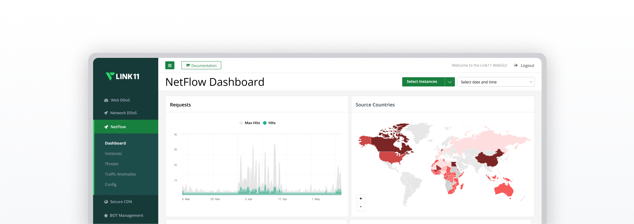Zoom in on the Source Countries map
This screenshot has height=224, width=634.
click(x=361, y=198)
